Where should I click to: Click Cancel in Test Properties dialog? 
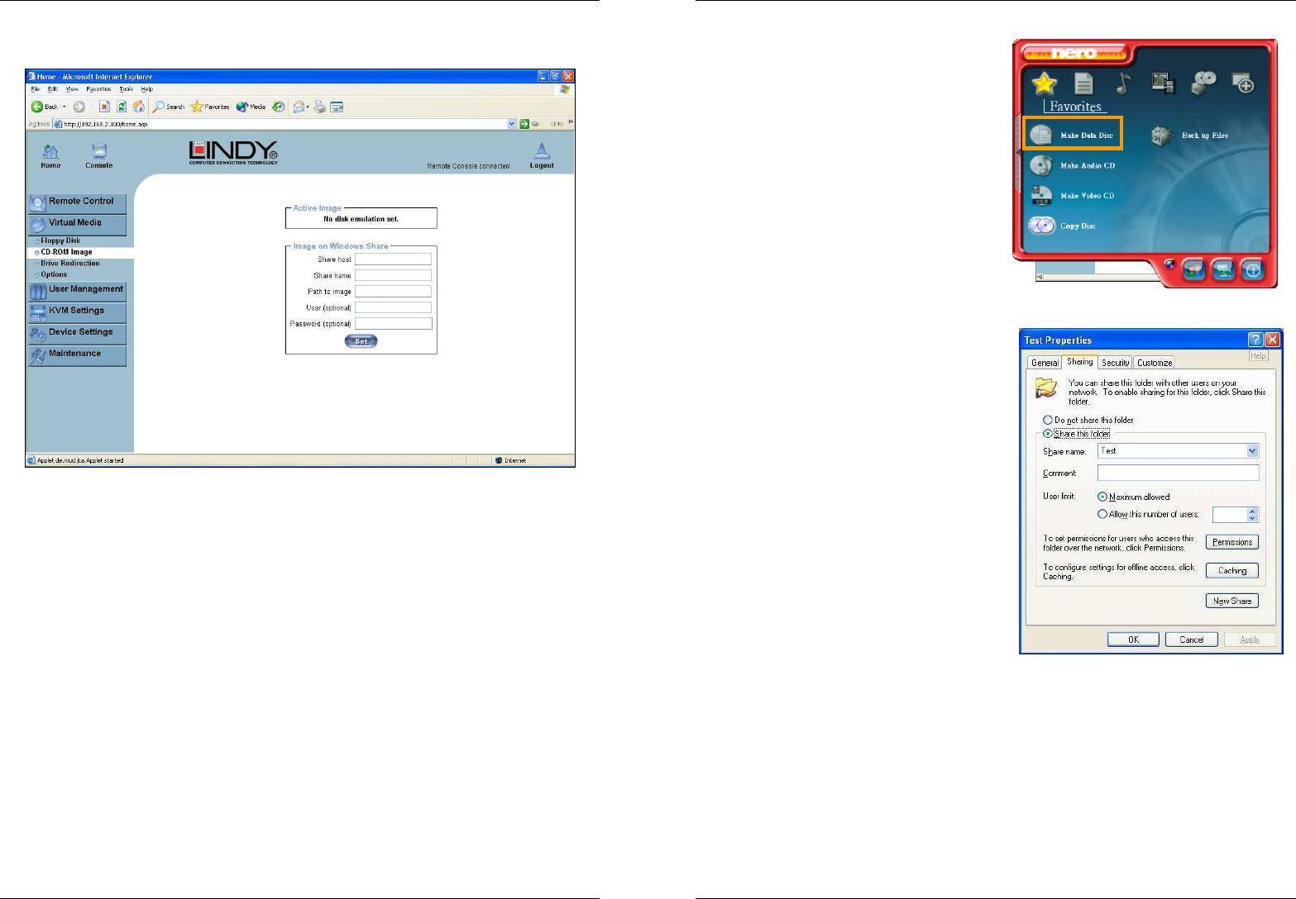[x=1192, y=640]
